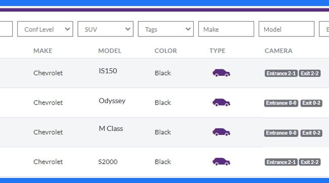Open the Odyssey model cell link
This screenshot has width=329, height=183.
(x=112, y=101)
